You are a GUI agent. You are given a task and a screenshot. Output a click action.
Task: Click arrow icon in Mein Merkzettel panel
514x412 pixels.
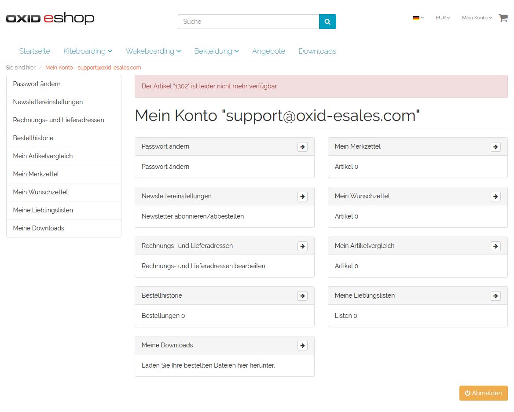(x=496, y=147)
